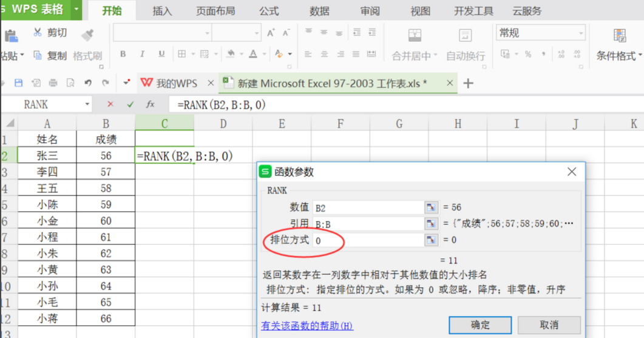Select the cell containing 李四
The width and height of the screenshot is (644, 338).
47,172
